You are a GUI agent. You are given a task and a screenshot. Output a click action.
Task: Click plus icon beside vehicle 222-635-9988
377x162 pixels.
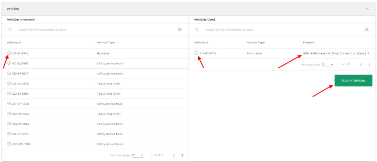9,144
